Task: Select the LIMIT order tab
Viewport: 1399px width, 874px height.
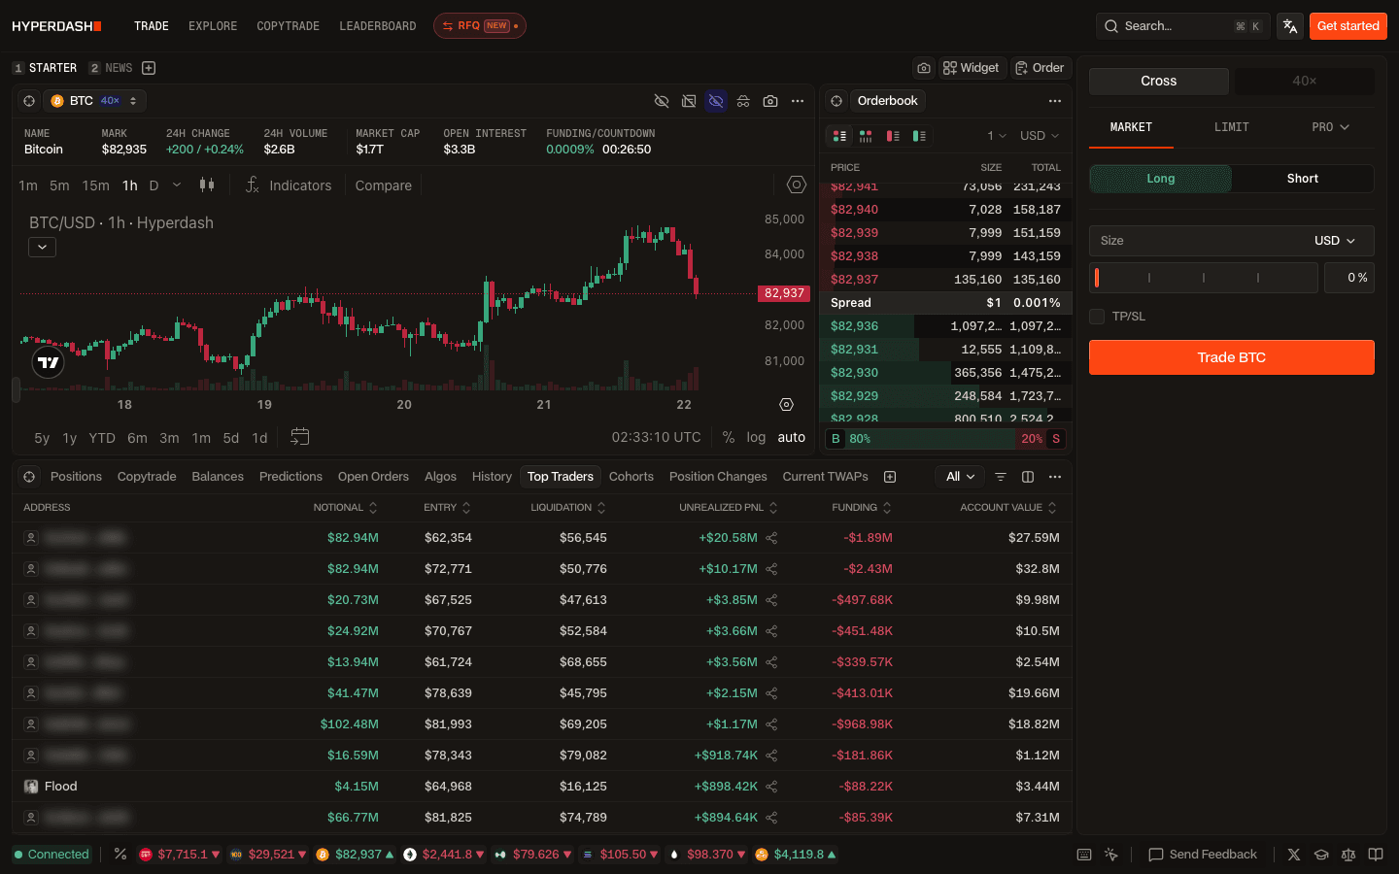Action: 1232,127
